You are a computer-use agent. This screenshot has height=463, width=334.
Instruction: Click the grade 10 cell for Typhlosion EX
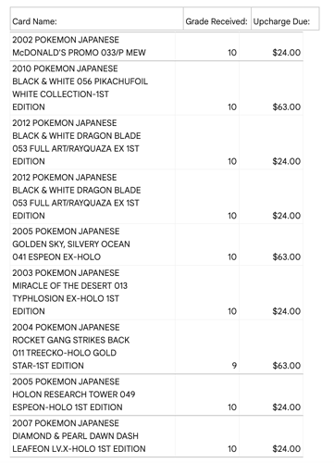pos(232,311)
